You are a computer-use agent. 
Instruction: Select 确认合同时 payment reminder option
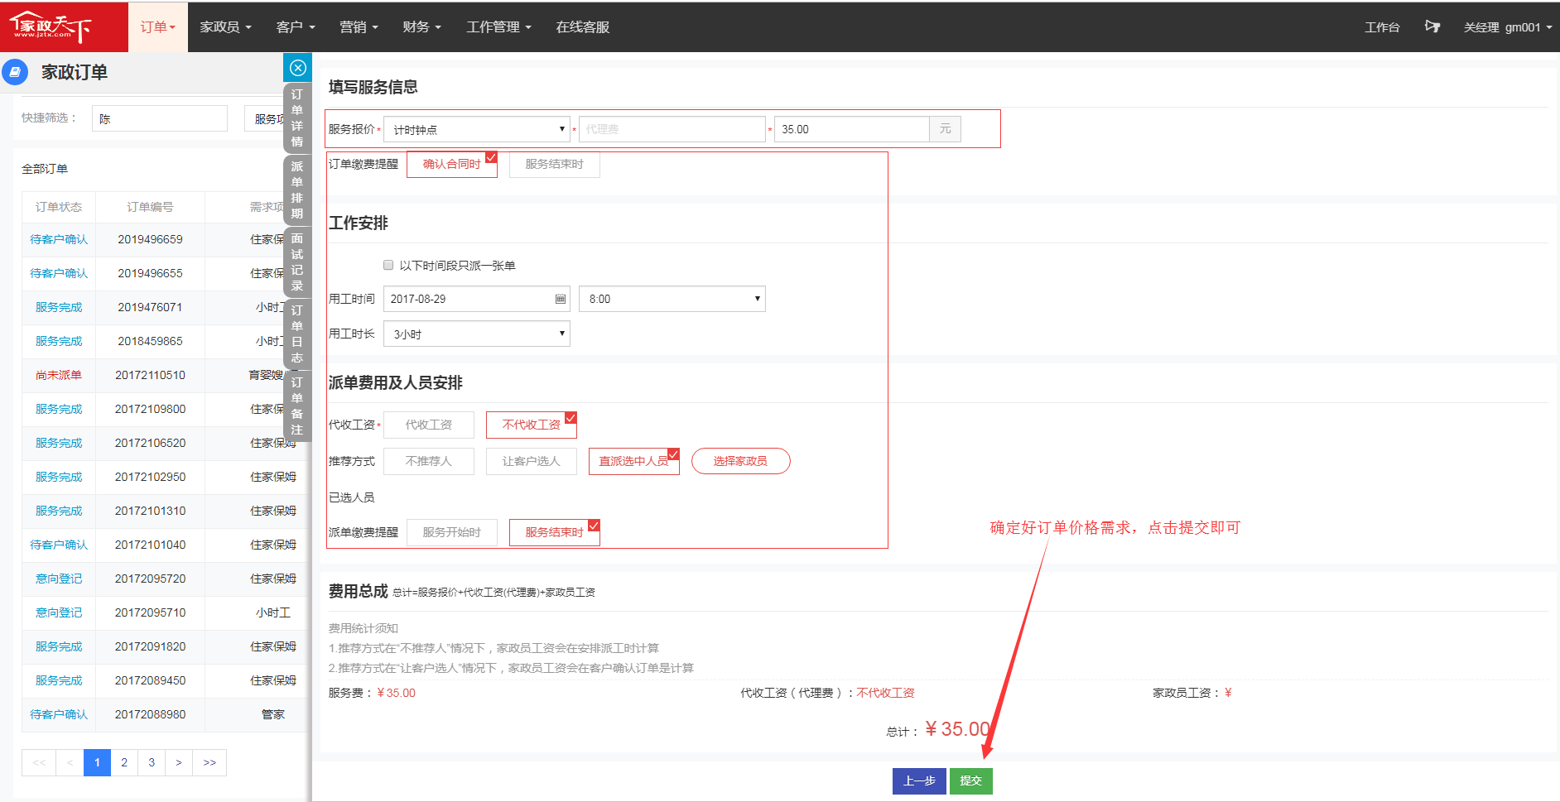(452, 164)
